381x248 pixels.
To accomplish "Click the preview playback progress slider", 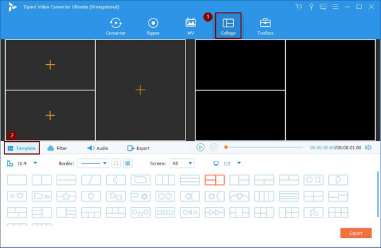I will (x=264, y=148).
